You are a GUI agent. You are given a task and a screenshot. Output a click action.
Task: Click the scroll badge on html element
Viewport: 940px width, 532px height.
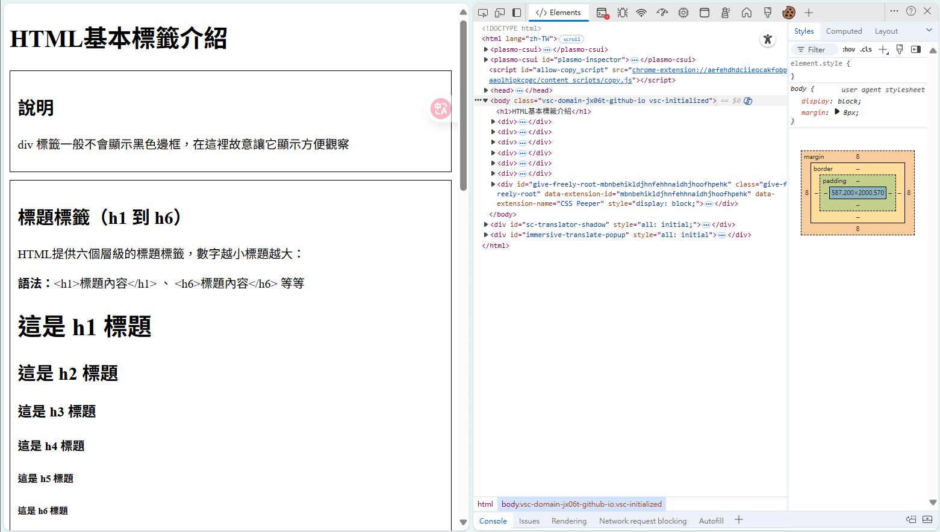coord(571,39)
